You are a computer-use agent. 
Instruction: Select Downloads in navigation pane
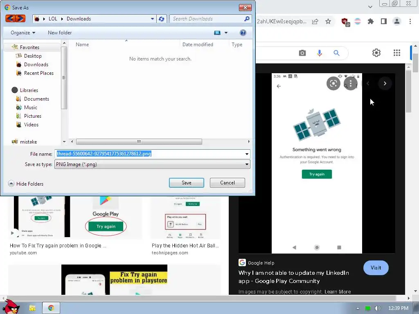36,64
